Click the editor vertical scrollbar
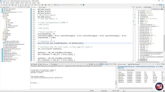This screenshot has width=165, height=92. pyautogui.click(x=133, y=21)
